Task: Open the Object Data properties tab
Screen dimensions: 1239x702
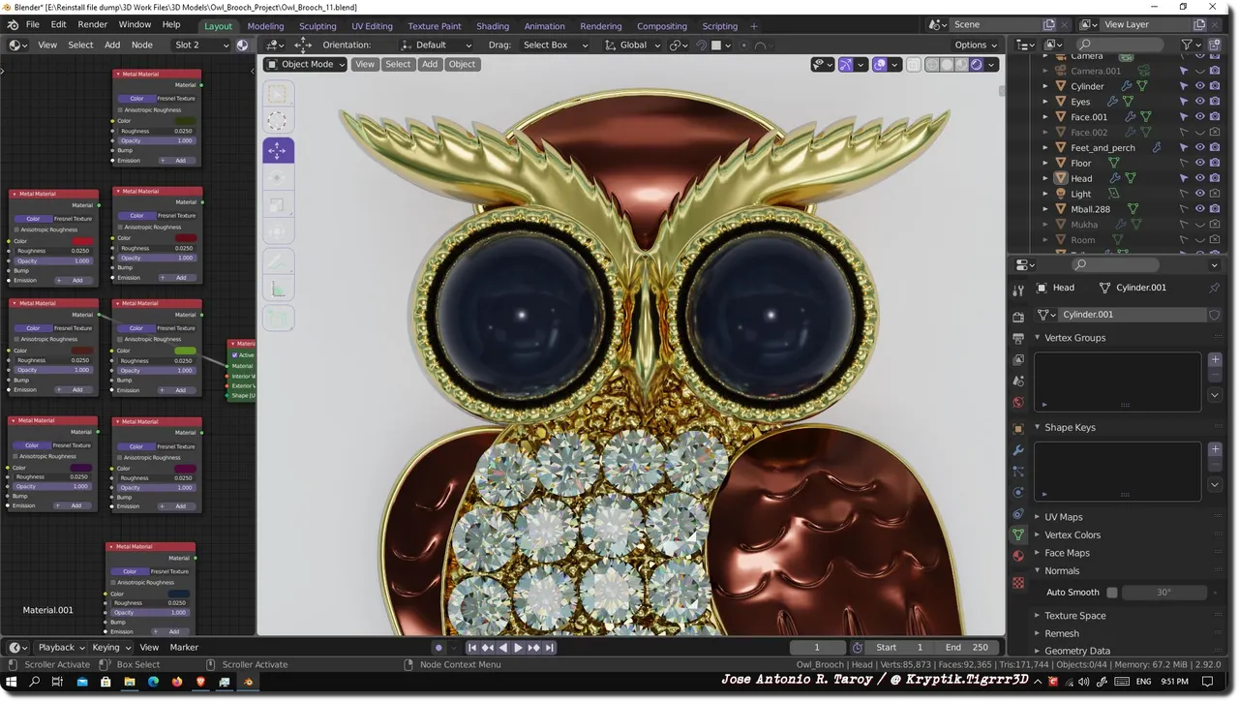Action: (1018, 535)
